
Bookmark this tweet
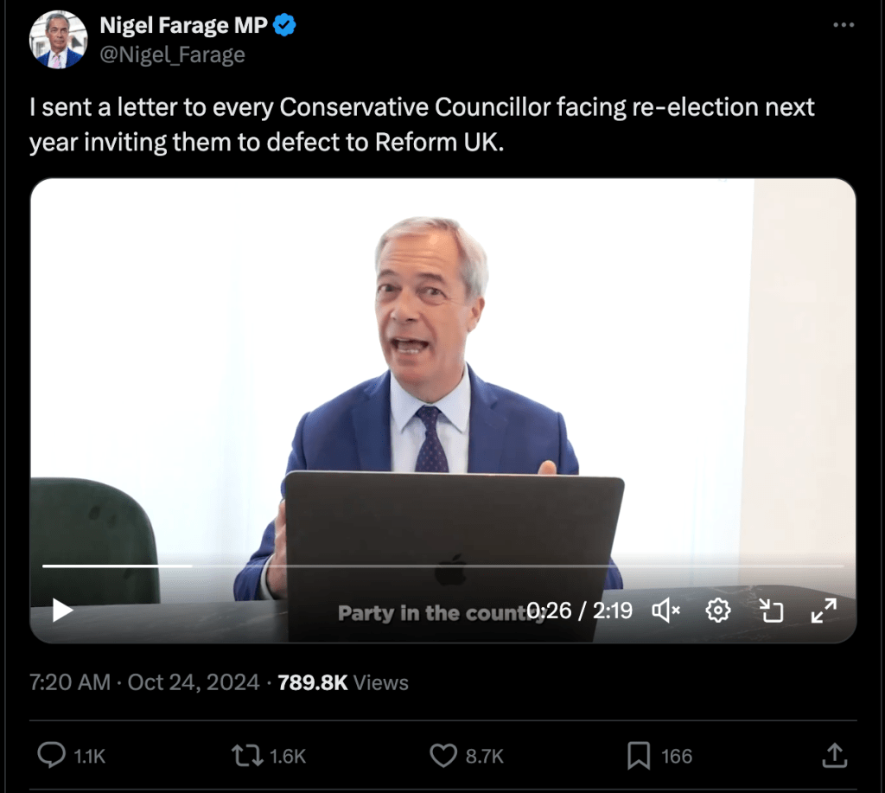pyautogui.click(x=638, y=756)
